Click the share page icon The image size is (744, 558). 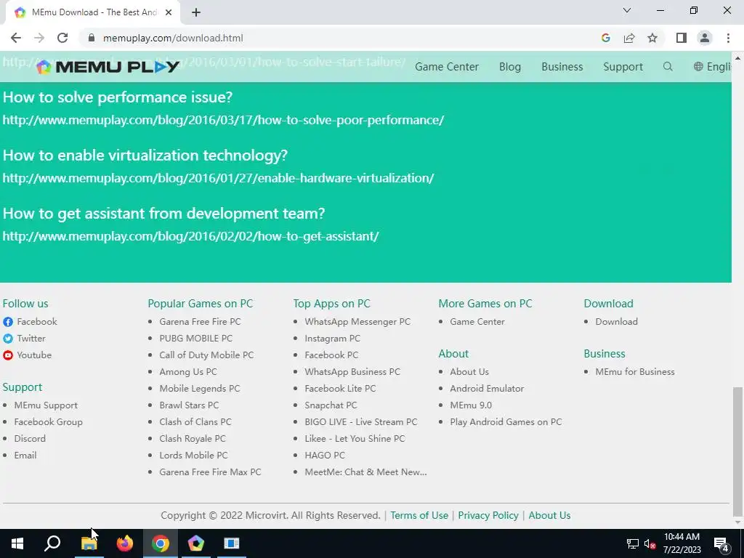pyautogui.click(x=629, y=38)
